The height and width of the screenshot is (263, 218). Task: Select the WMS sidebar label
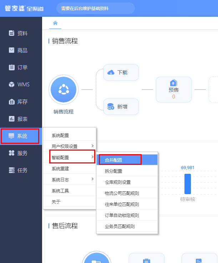pyautogui.click(x=24, y=84)
